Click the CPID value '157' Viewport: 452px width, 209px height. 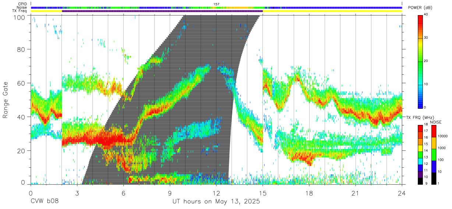(x=216, y=4)
